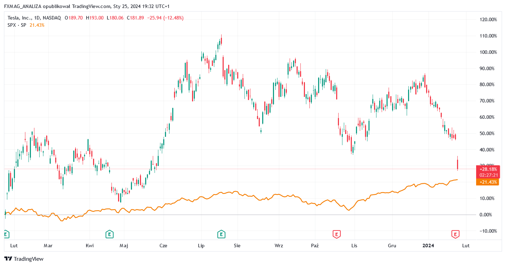The image size is (506, 266).
Task: Click the open value O189.70
Action: 74,18
